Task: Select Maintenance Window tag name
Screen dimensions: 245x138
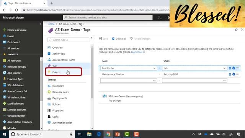Action: pyautogui.click(x=113, y=74)
